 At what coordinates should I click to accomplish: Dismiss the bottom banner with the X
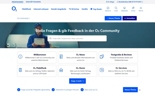140,90
